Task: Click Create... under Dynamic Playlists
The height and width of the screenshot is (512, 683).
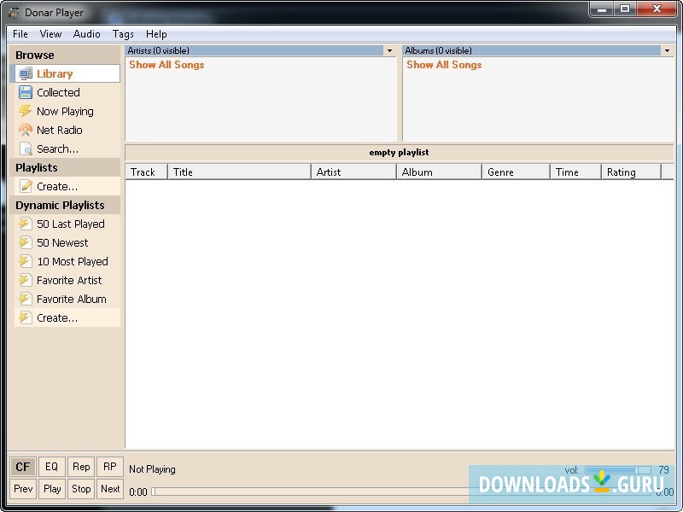Action: coord(67,317)
